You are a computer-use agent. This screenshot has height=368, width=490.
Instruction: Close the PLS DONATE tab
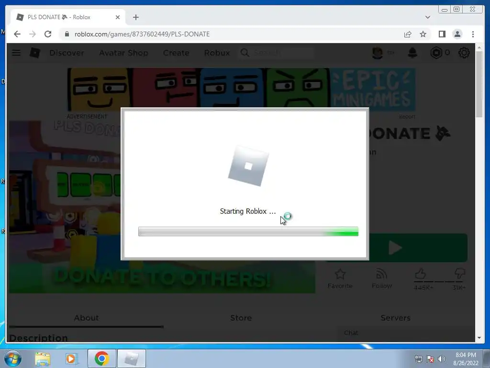click(118, 17)
